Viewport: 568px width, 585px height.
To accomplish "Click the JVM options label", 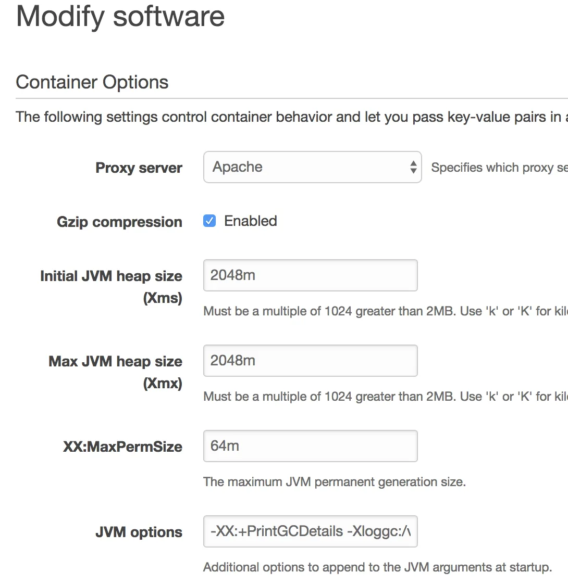I will (139, 532).
